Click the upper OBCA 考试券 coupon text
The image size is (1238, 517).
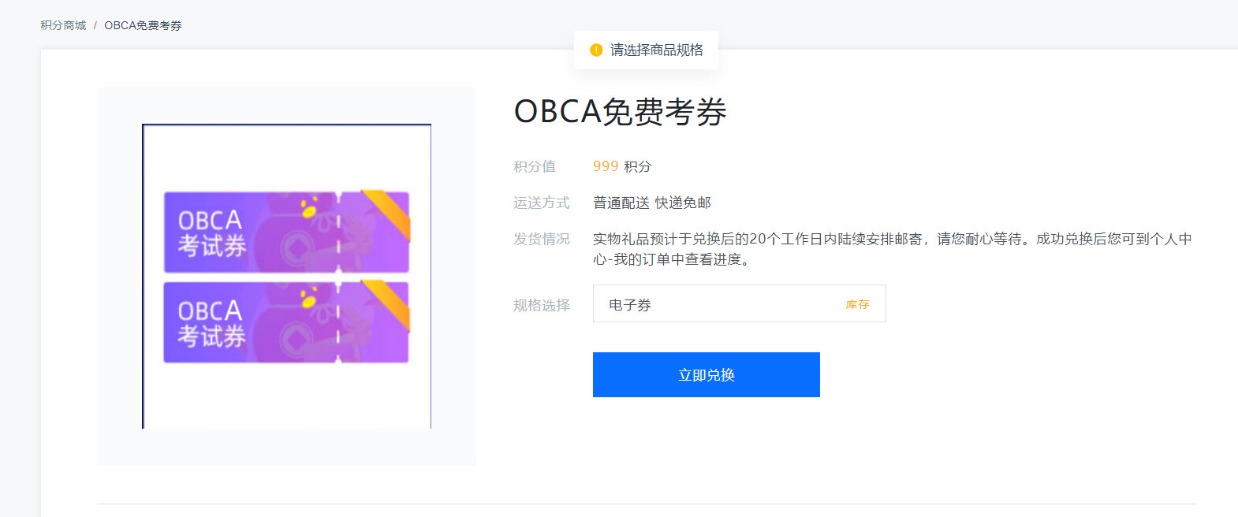(x=211, y=233)
